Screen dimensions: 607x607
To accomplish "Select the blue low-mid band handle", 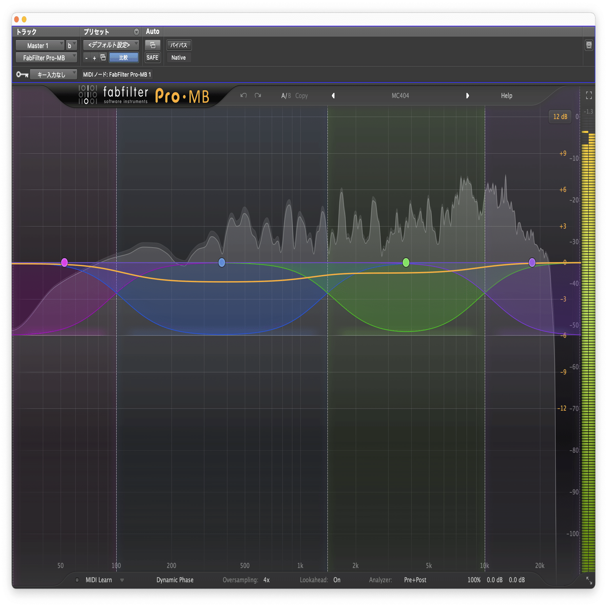I will pos(222,262).
